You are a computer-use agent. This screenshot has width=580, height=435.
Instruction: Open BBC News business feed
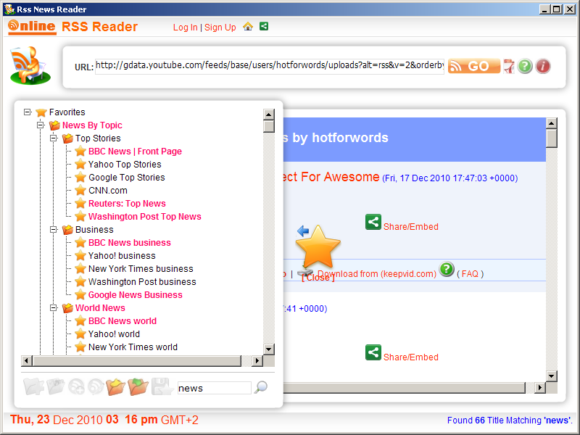pyautogui.click(x=130, y=243)
